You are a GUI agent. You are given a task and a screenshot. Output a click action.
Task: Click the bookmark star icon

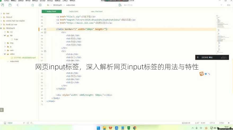[x=33, y=5]
